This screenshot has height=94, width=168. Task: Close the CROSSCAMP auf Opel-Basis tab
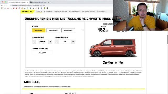point(49,2)
